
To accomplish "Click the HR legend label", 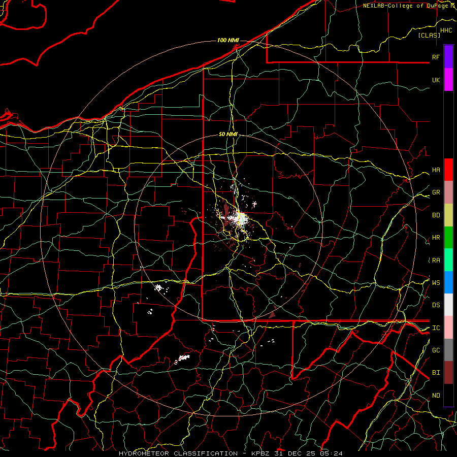I will (x=436, y=238).
